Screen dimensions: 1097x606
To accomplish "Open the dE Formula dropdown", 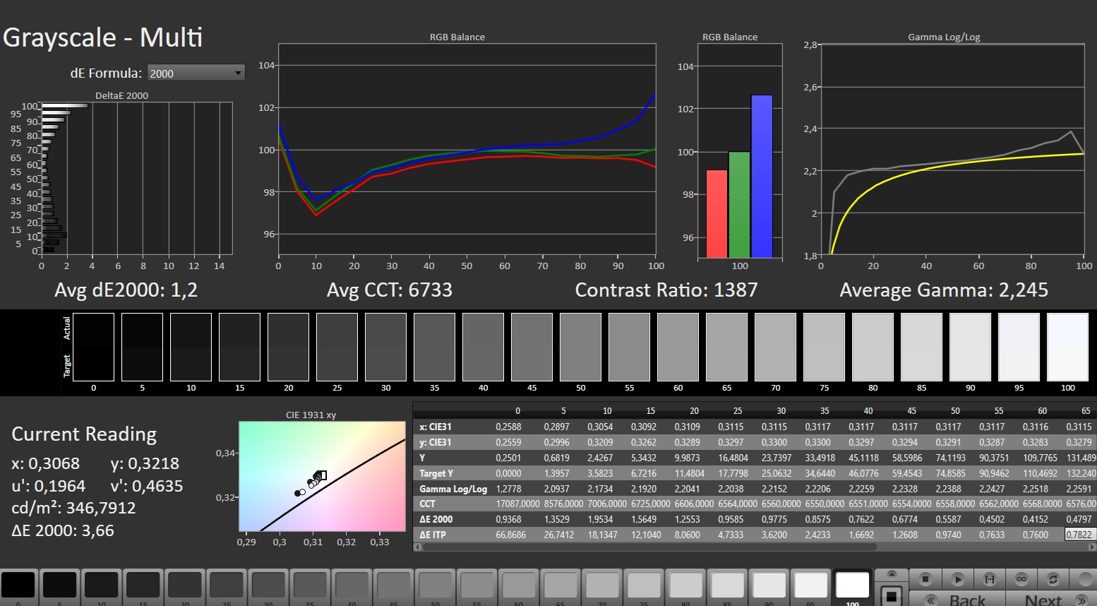I will click(x=196, y=73).
